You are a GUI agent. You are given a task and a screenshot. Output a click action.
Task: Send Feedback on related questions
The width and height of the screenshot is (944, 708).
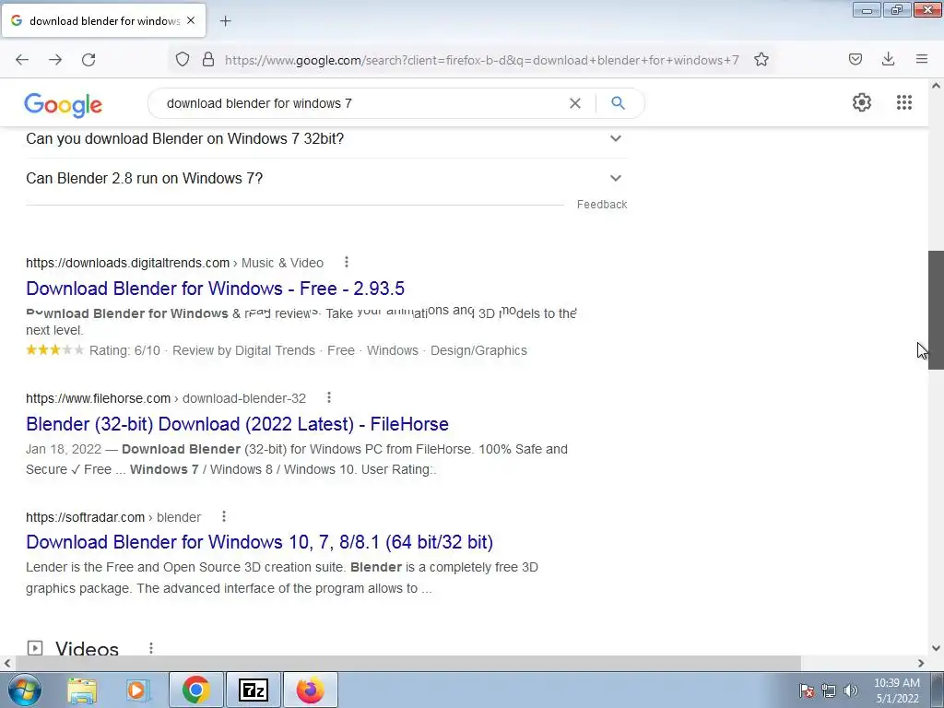(x=601, y=205)
